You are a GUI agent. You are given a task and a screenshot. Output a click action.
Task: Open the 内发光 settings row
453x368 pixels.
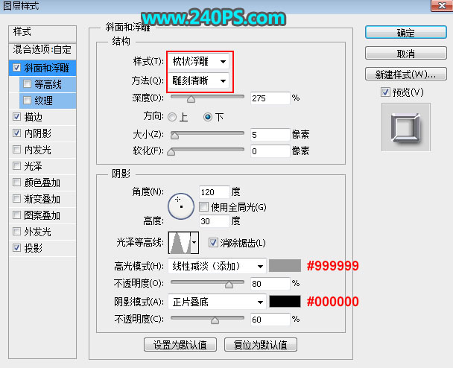tap(42, 150)
